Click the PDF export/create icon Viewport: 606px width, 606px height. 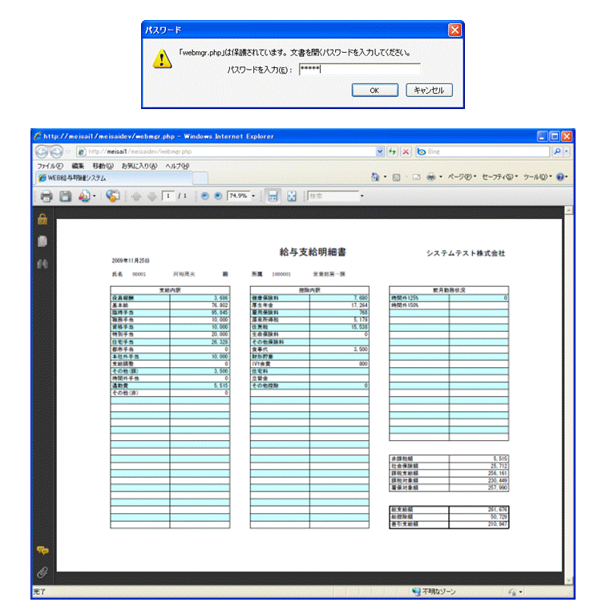pyautogui.click(x=84, y=196)
